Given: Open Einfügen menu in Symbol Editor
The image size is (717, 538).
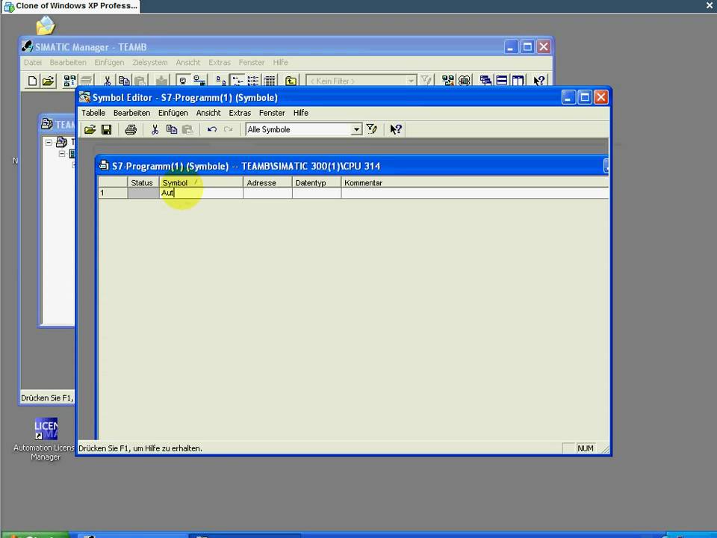Looking at the screenshot, I should coord(173,113).
